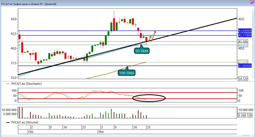Select the 50 SMA callout label
The height and width of the screenshot is (137, 255).
point(142,51)
